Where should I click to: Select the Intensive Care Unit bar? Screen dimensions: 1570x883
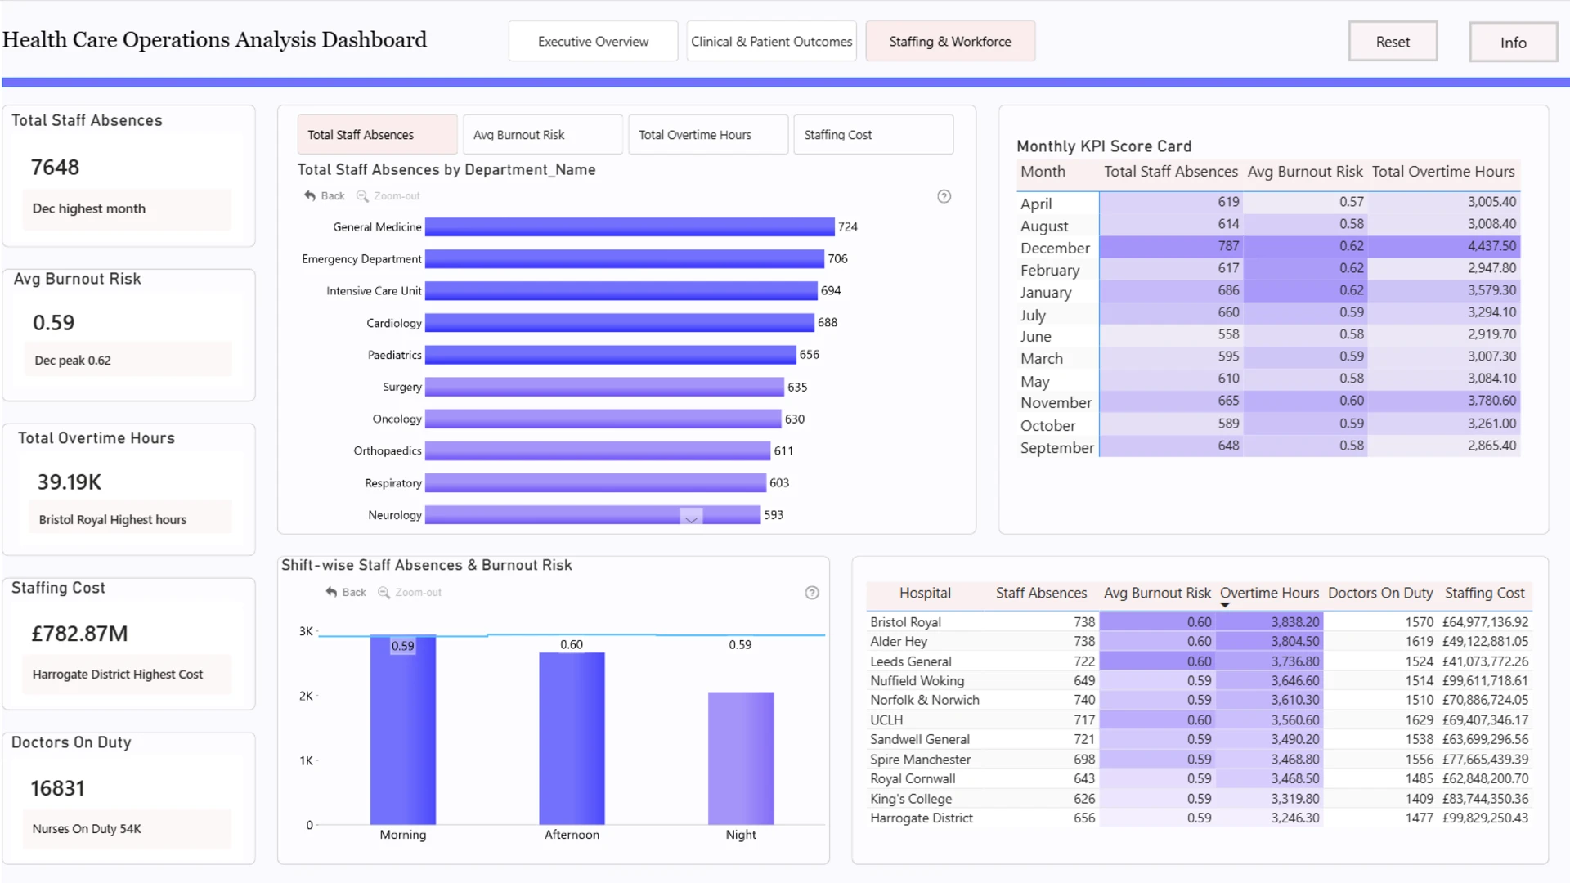(621, 291)
